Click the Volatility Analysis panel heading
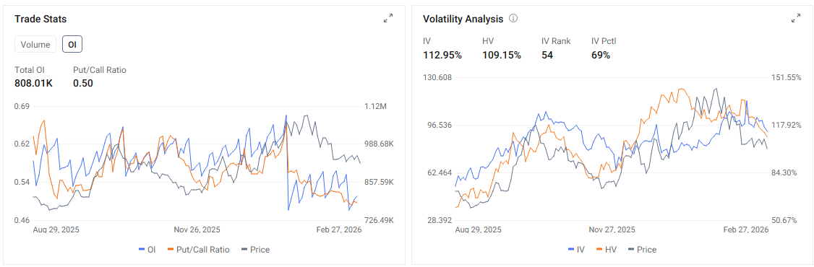Viewport: 814px width, 267px height. (x=463, y=19)
